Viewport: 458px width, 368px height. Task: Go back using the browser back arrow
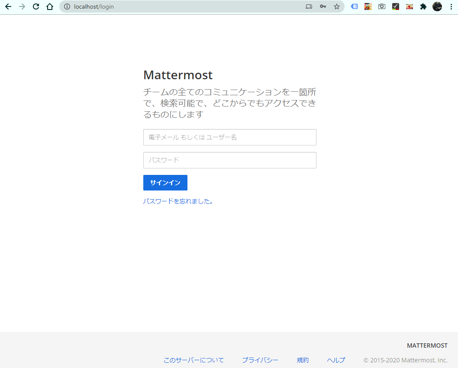click(8, 6)
